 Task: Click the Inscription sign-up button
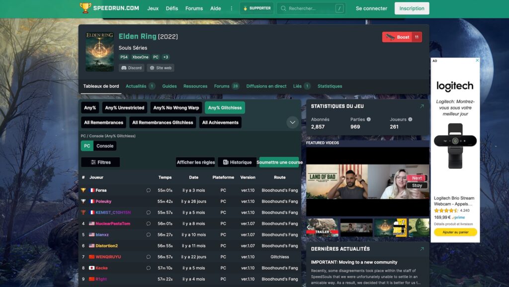(412, 8)
